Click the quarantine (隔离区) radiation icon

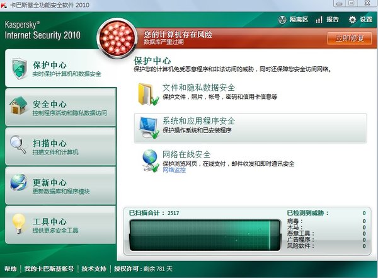click(282, 20)
